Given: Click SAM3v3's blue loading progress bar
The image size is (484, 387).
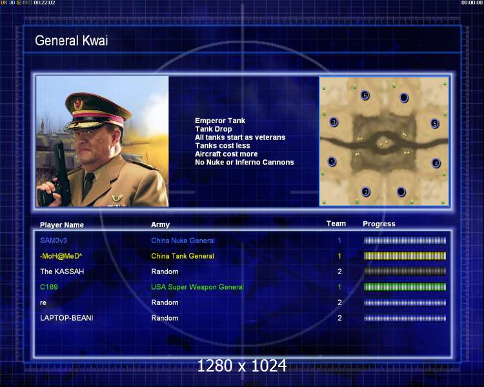Looking at the screenshot, I should coord(405,241).
